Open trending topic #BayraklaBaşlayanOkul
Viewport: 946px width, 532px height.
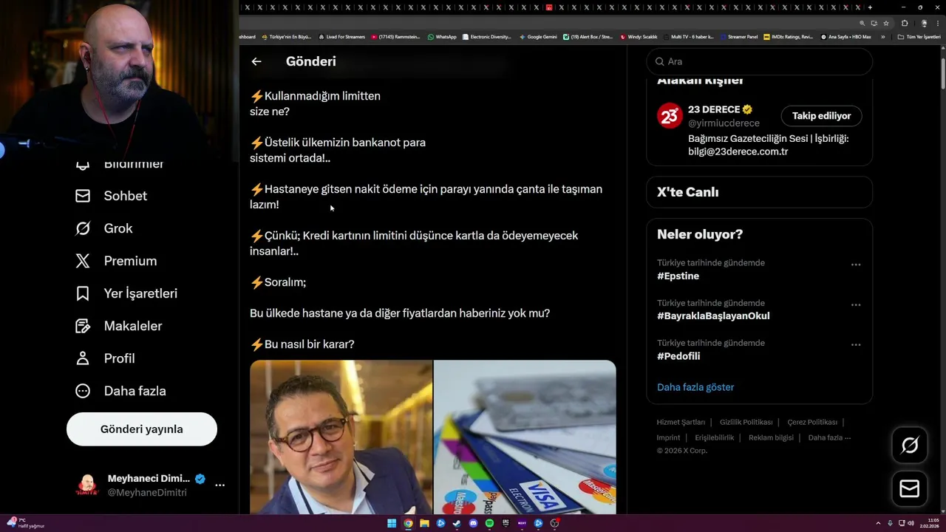(713, 316)
